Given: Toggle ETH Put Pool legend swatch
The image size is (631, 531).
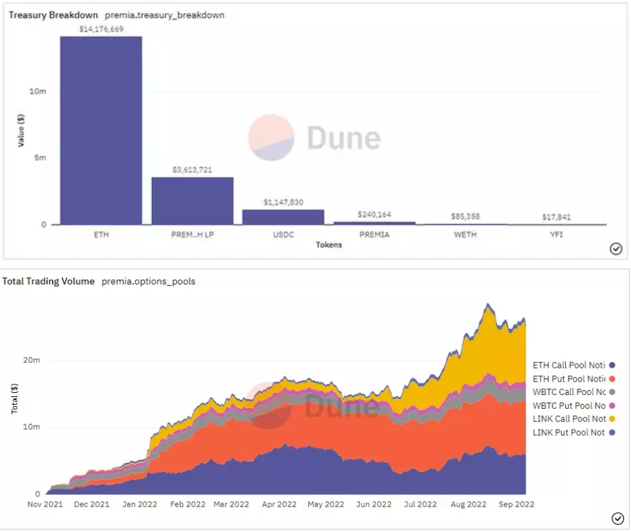Looking at the screenshot, I should [612, 379].
